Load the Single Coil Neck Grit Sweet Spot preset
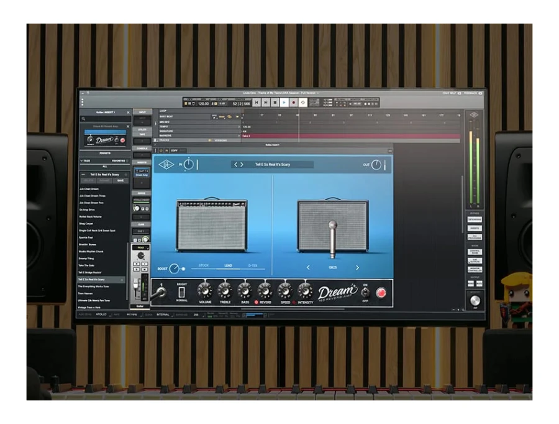This screenshot has height=424, width=559. tap(97, 231)
